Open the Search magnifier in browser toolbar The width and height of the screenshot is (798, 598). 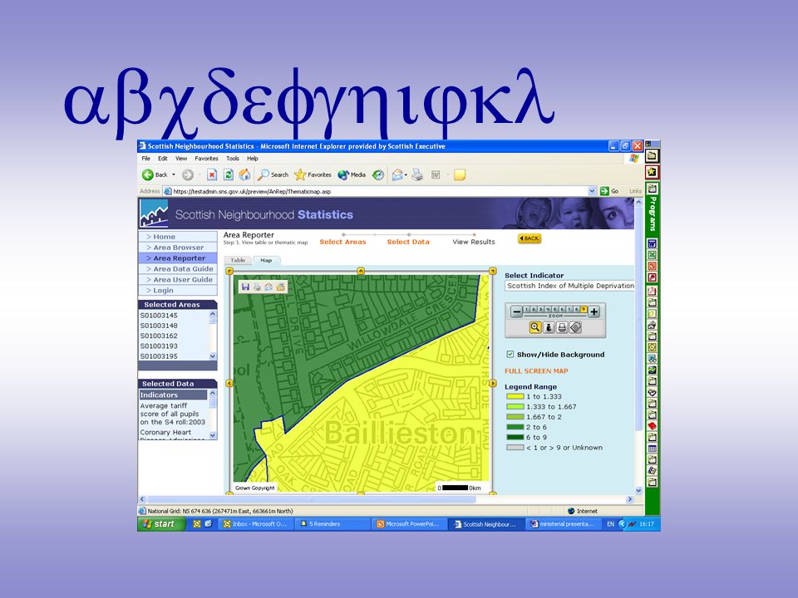pos(273,175)
